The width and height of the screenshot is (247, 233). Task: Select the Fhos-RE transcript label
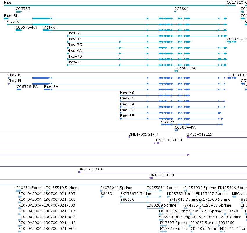point(74,62)
